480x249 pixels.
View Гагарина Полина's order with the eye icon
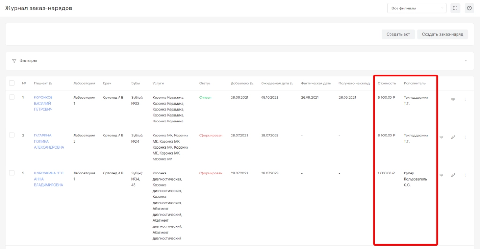coord(442,137)
